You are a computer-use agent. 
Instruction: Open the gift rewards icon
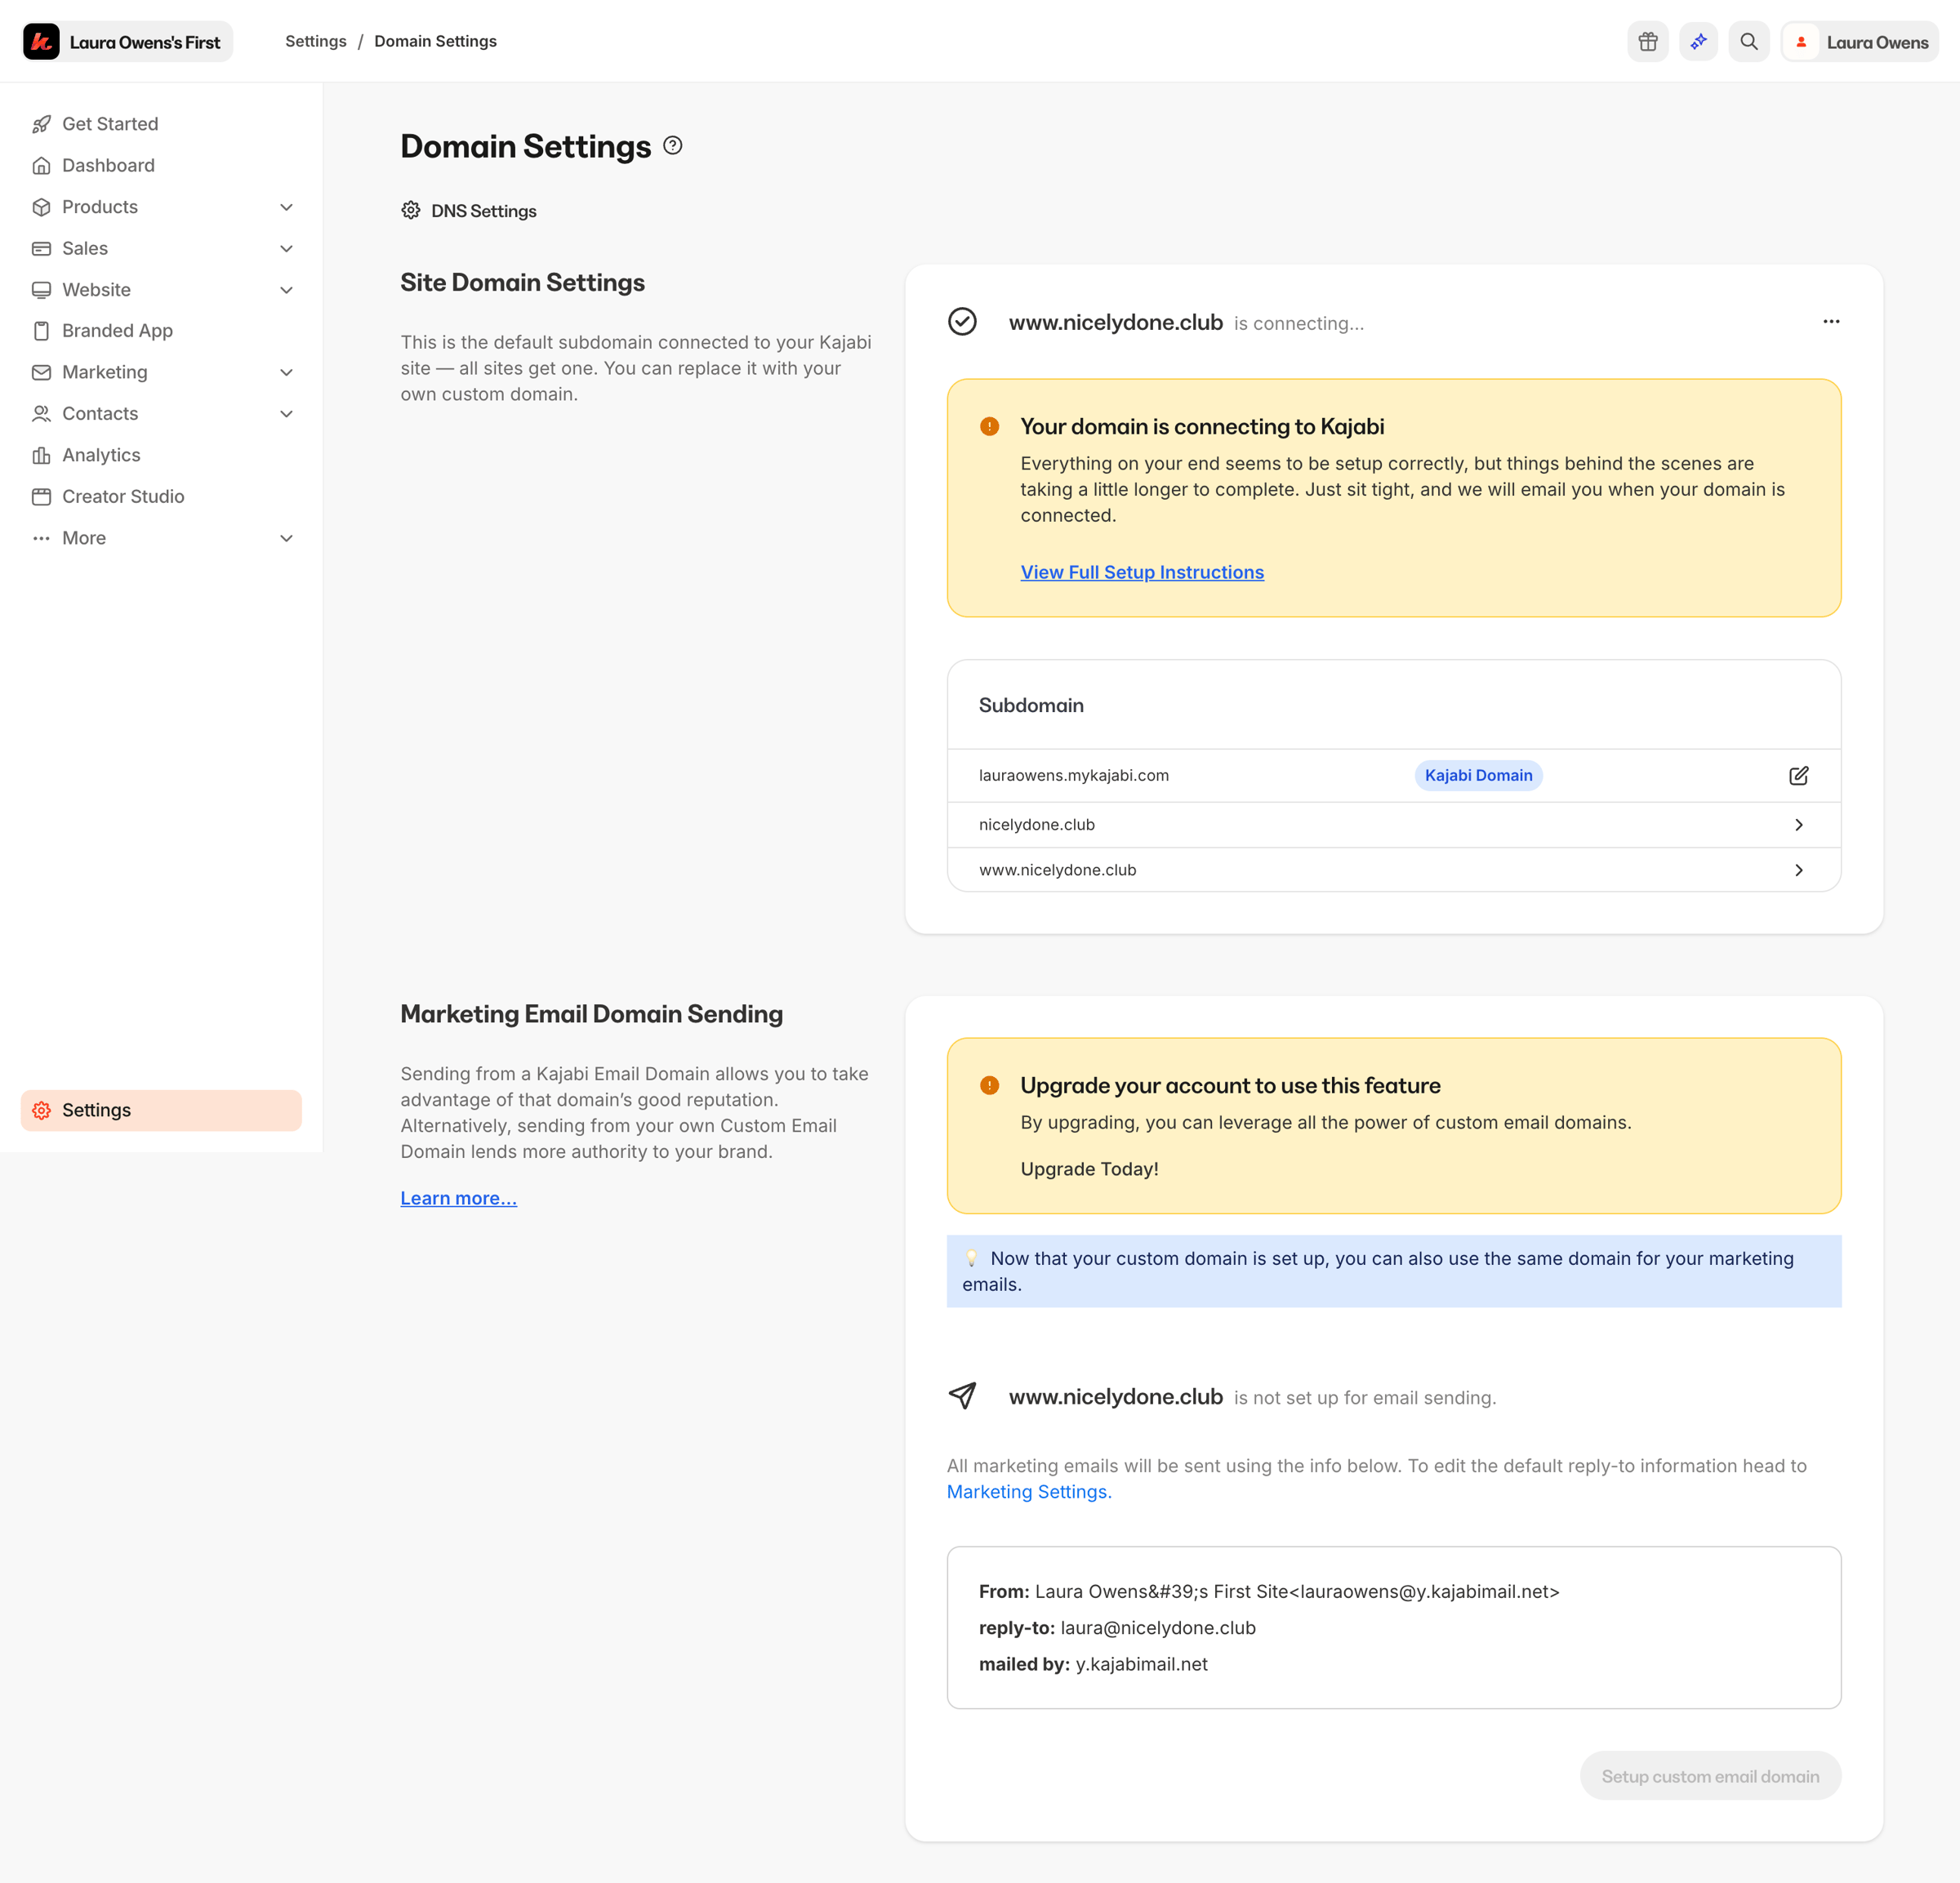tap(1648, 42)
